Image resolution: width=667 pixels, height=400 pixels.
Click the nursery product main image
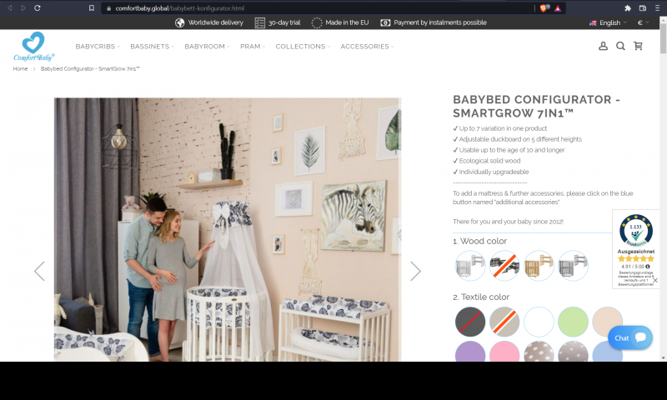(x=228, y=229)
